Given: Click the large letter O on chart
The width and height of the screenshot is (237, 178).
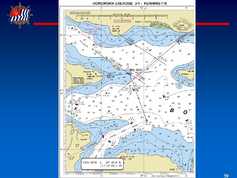Looking at the screenshot, I should 185,112.
